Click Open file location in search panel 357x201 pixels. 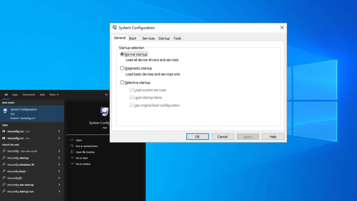pos(85,152)
